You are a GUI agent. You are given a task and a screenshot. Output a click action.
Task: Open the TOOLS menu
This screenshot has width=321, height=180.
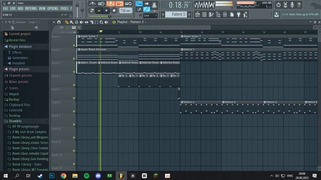click(64, 8)
